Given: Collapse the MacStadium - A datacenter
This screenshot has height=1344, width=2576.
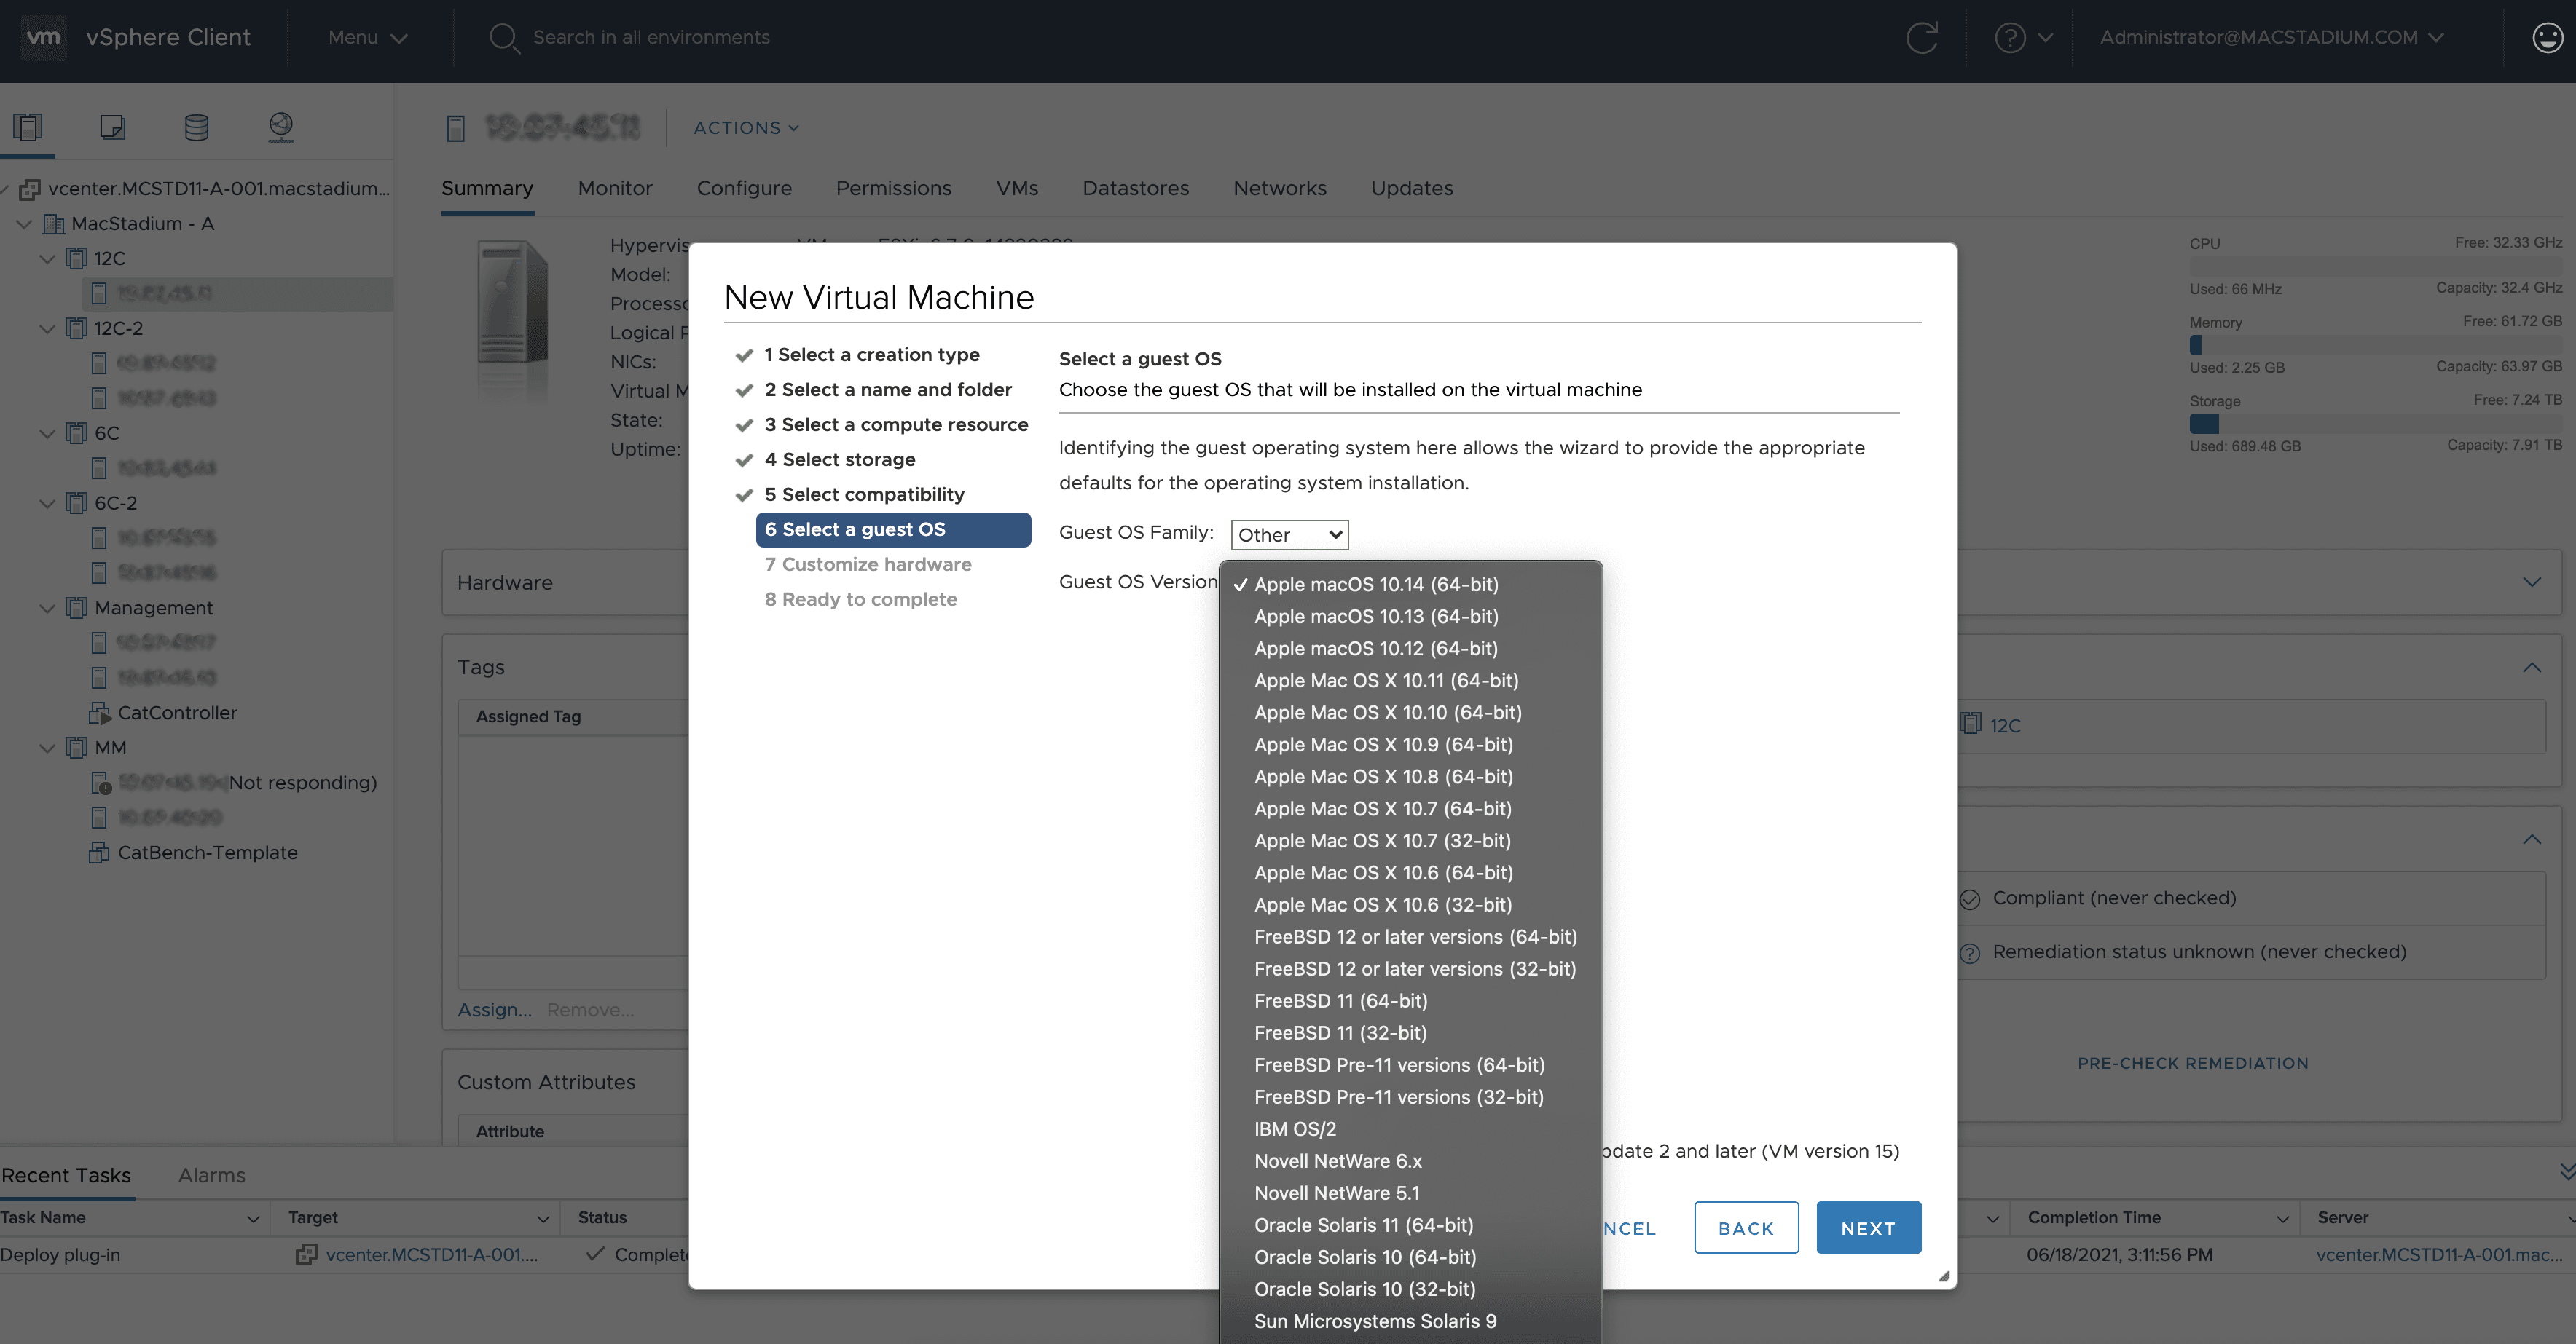Looking at the screenshot, I should 23,223.
